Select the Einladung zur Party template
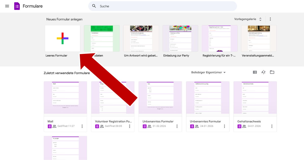The width and height of the screenshot is (304, 160). coord(180,38)
